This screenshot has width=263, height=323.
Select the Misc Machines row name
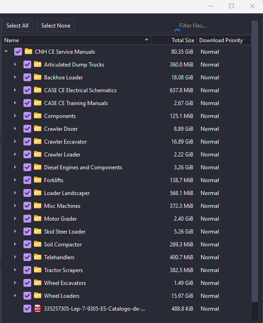pos(62,206)
